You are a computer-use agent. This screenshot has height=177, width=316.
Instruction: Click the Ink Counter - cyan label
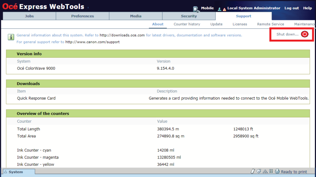click(x=34, y=150)
